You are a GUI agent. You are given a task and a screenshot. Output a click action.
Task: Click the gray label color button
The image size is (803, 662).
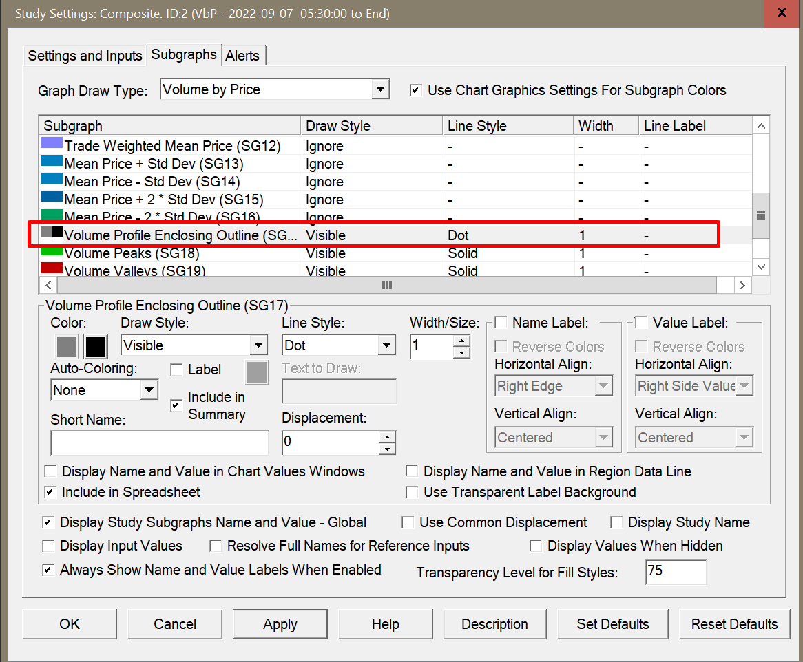(x=257, y=372)
